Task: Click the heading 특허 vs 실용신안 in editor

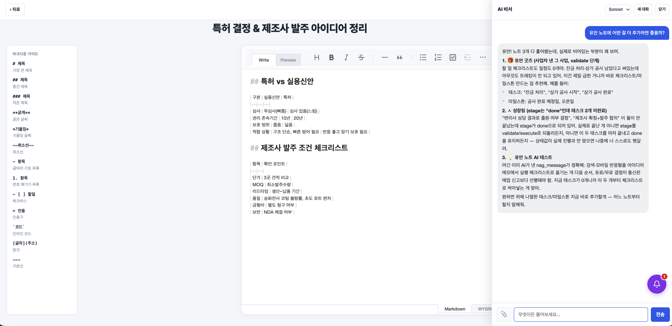Action: tap(282, 81)
